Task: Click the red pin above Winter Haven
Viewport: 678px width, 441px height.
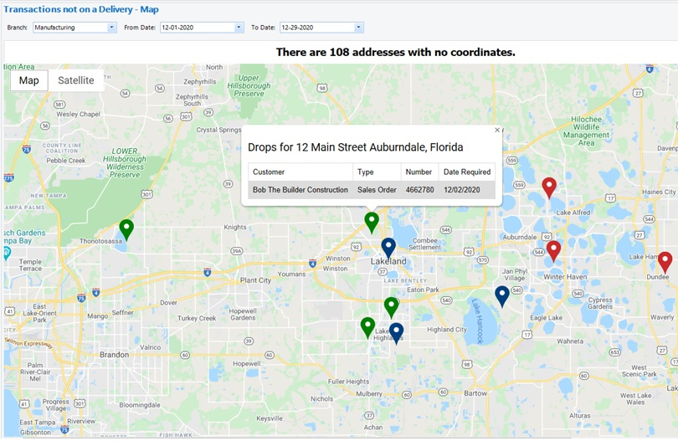Action: [x=553, y=250]
